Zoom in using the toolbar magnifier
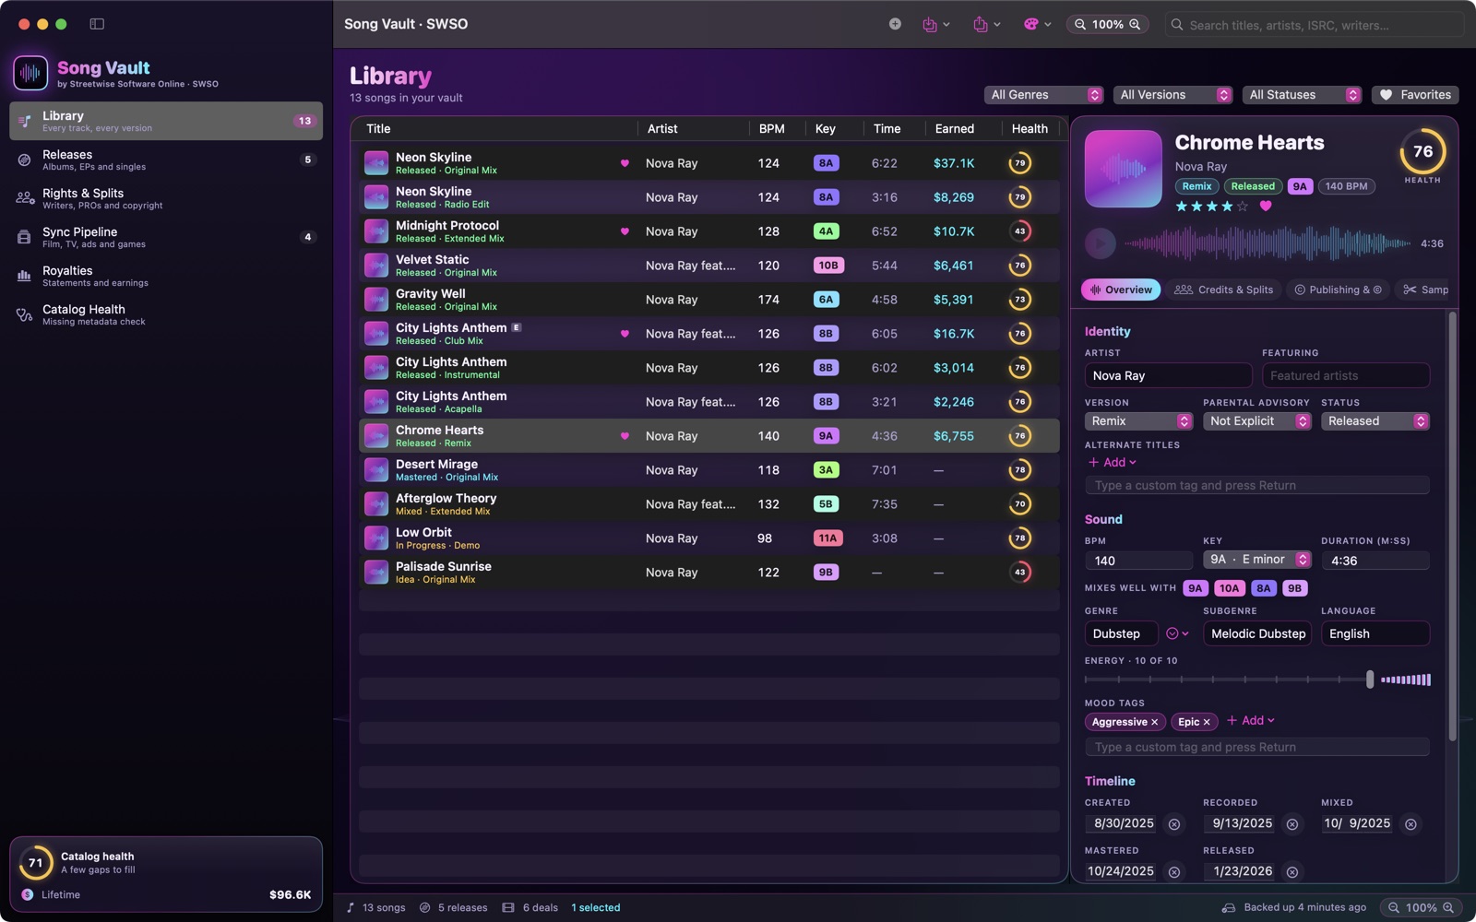 [x=1136, y=25]
